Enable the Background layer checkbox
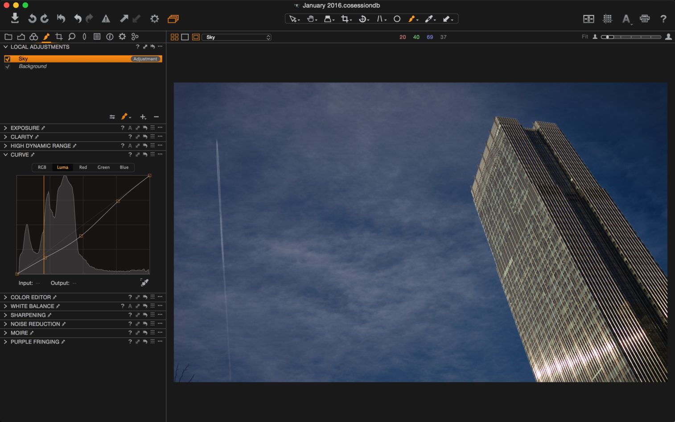Viewport: 675px width, 422px height. click(x=7, y=66)
